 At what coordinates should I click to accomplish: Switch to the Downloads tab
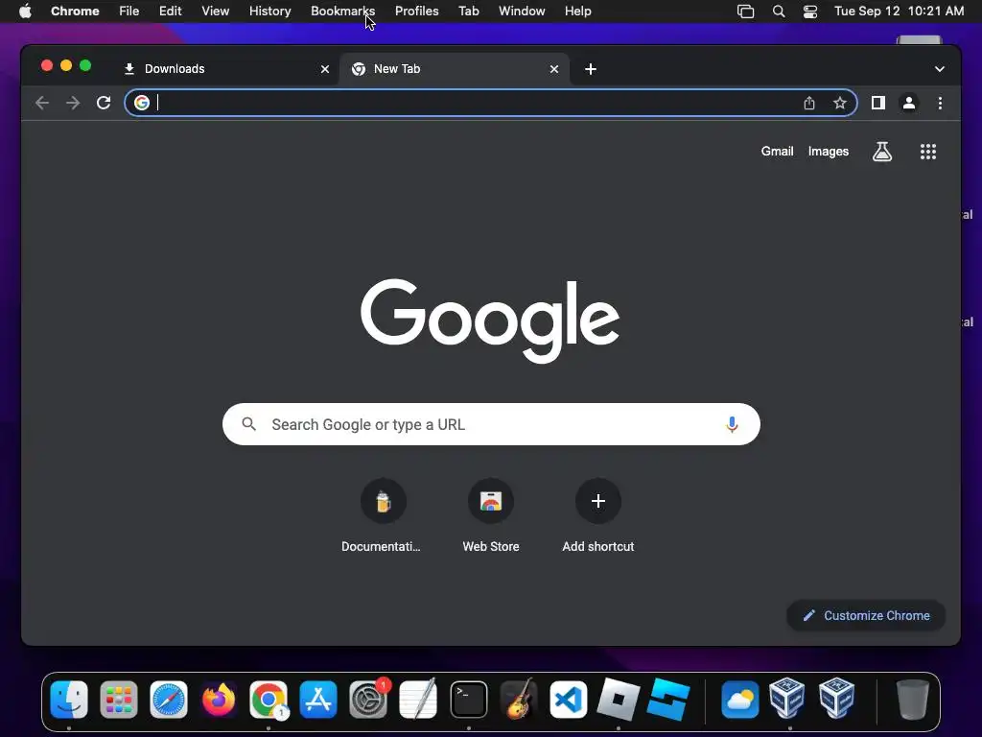[226, 69]
